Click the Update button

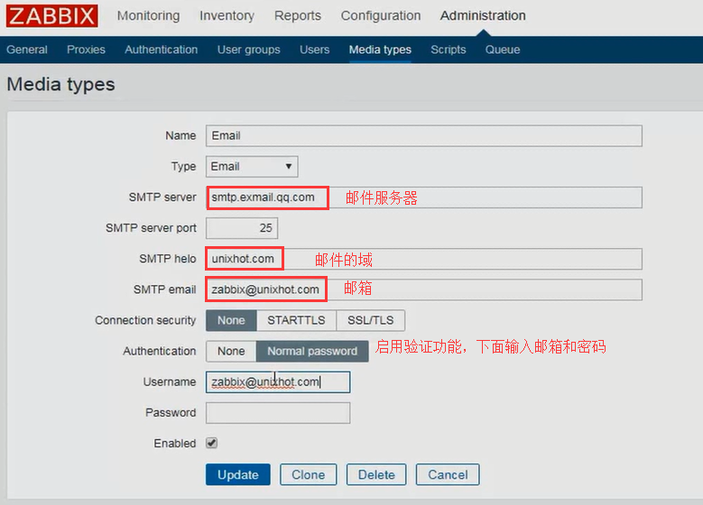click(x=238, y=474)
